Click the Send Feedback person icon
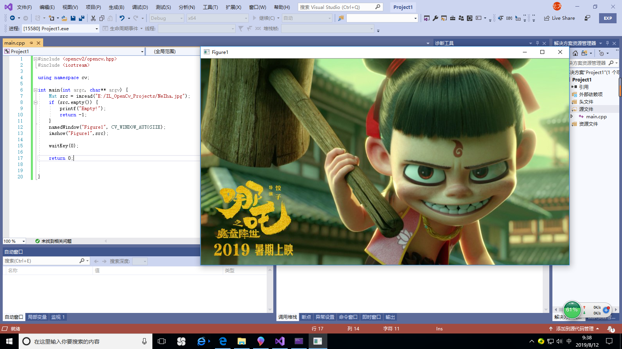The width and height of the screenshot is (622, 349). [x=587, y=18]
